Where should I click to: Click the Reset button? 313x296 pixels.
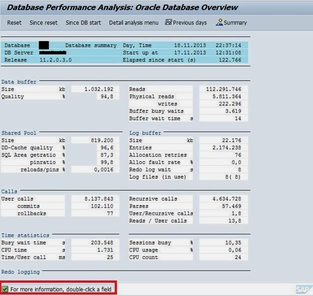click(14, 23)
